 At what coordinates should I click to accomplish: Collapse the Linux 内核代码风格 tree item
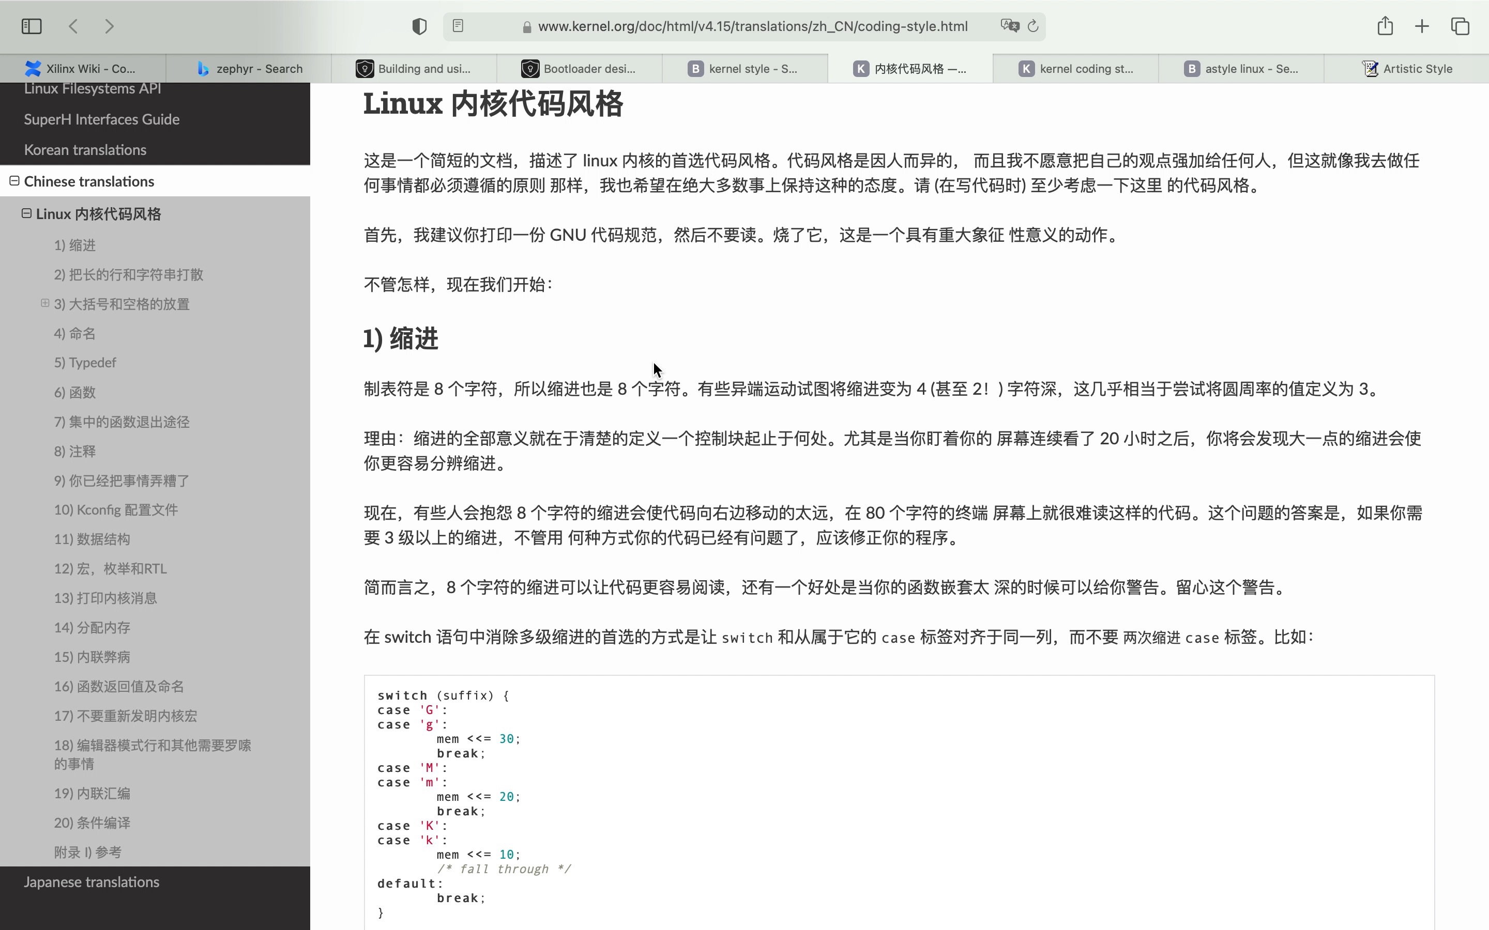26,213
